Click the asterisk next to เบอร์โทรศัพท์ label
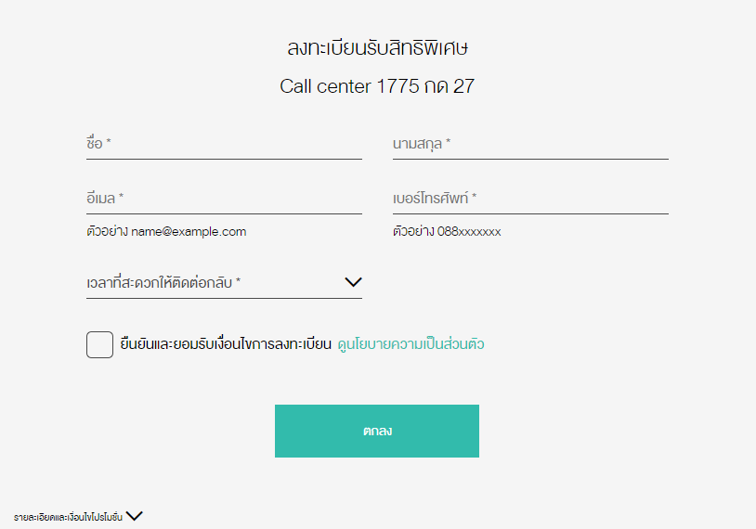 coord(475,196)
